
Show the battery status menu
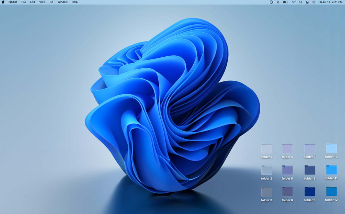coord(285,2)
